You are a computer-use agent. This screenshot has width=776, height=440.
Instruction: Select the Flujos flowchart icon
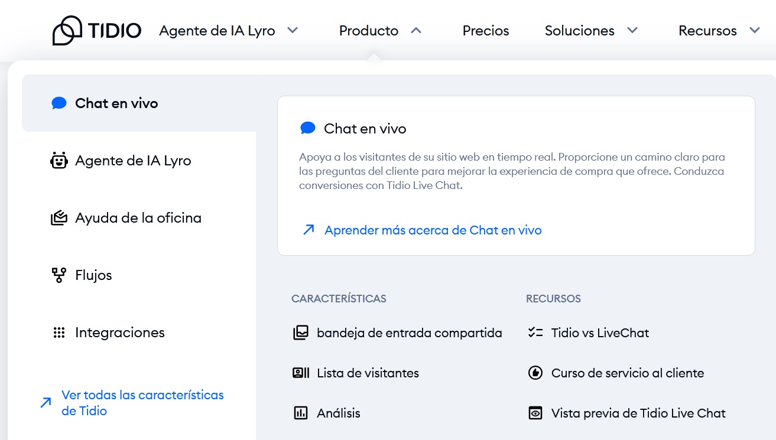[x=59, y=275]
